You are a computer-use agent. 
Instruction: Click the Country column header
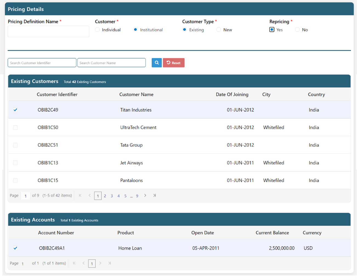(x=316, y=94)
